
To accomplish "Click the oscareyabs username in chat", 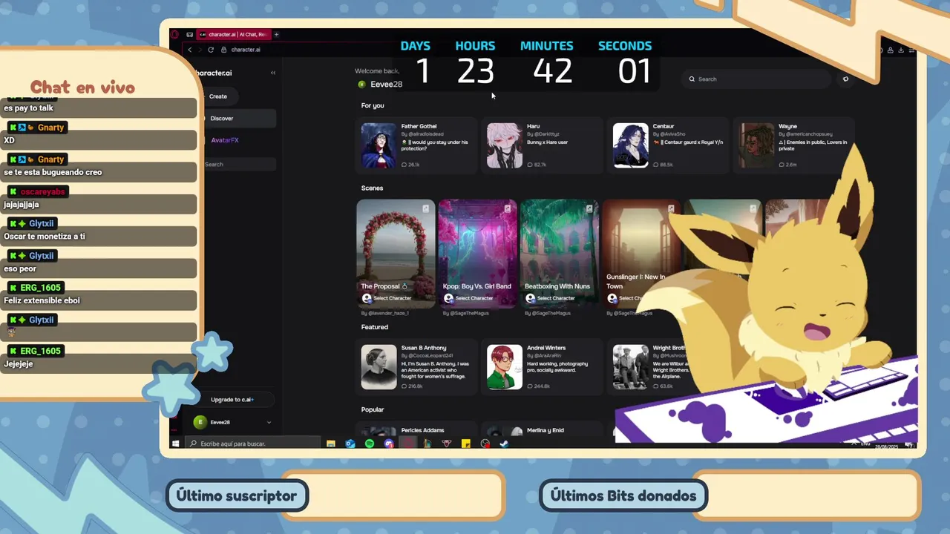I will point(42,191).
